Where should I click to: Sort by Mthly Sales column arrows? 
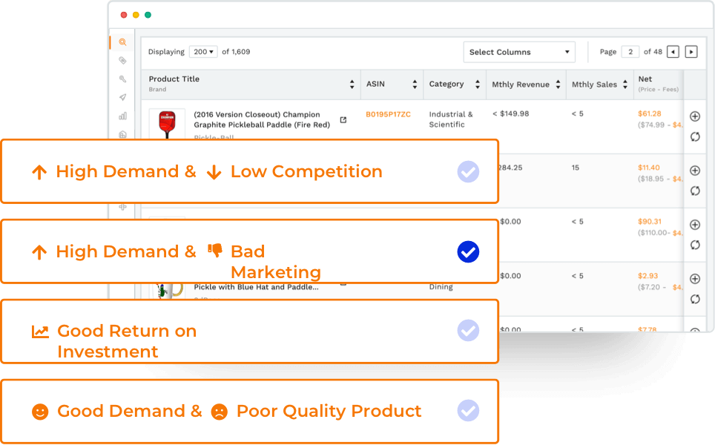point(625,84)
